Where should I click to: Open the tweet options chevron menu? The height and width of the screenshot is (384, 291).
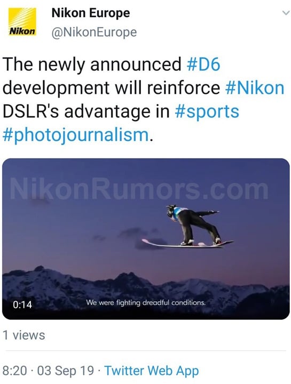286,13
